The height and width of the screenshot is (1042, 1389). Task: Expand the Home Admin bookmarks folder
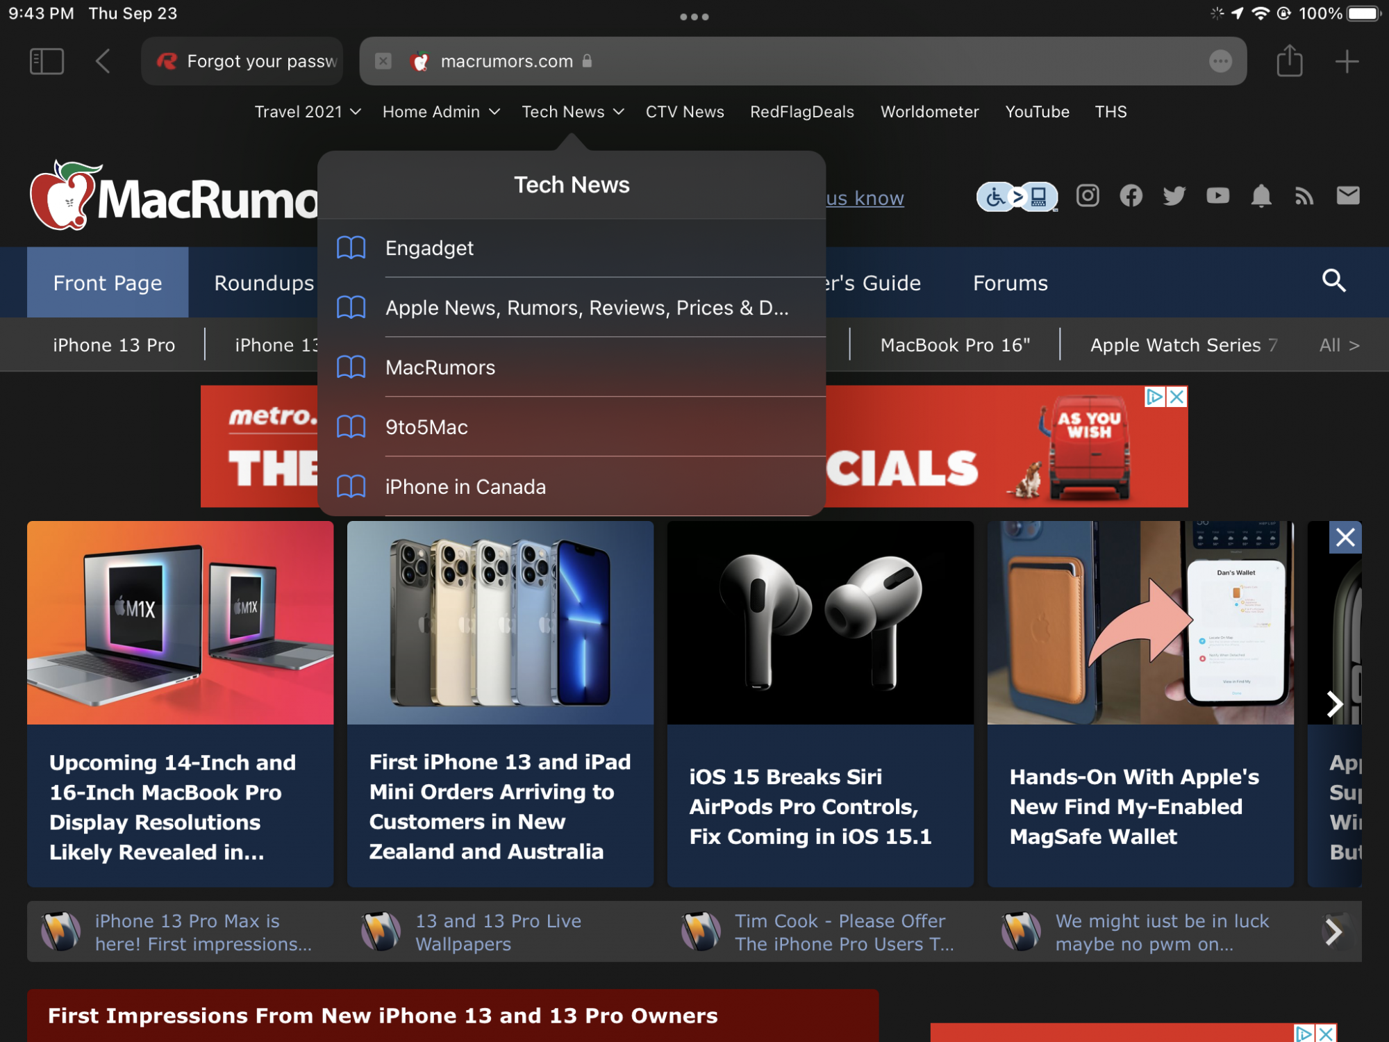point(440,112)
